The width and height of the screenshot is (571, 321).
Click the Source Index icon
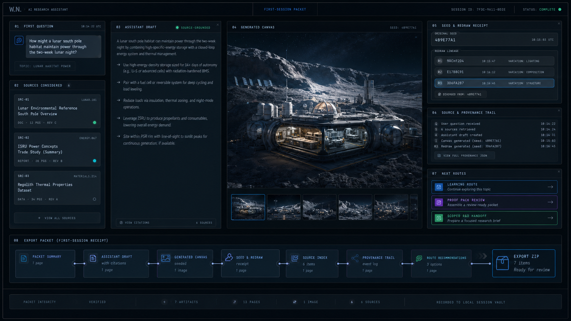pyautogui.click(x=295, y=258)
